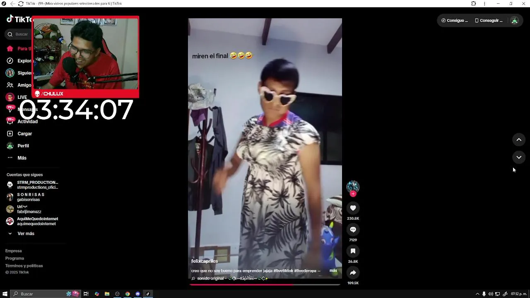Go to the previous video arrow
Viewport: 530px width, 298px height.
coord(519,139)
